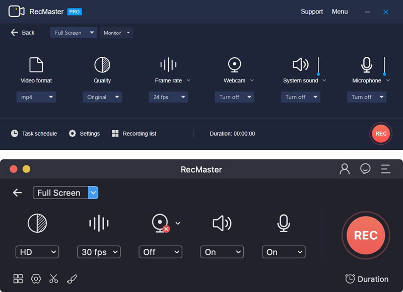403x292 pixels.
Task: Adjust the Microphone volume slider
Action: [x=384, y=66]
